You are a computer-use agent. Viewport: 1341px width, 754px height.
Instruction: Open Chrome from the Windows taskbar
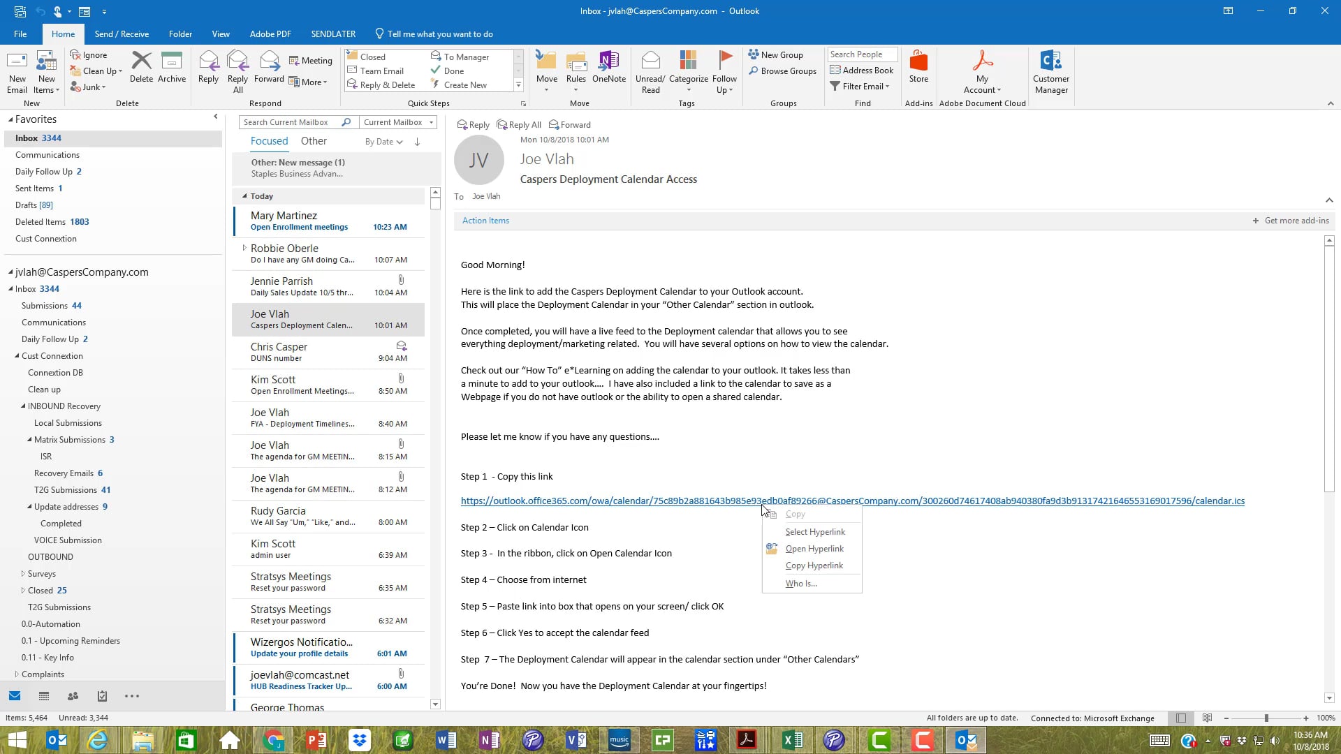273,740
